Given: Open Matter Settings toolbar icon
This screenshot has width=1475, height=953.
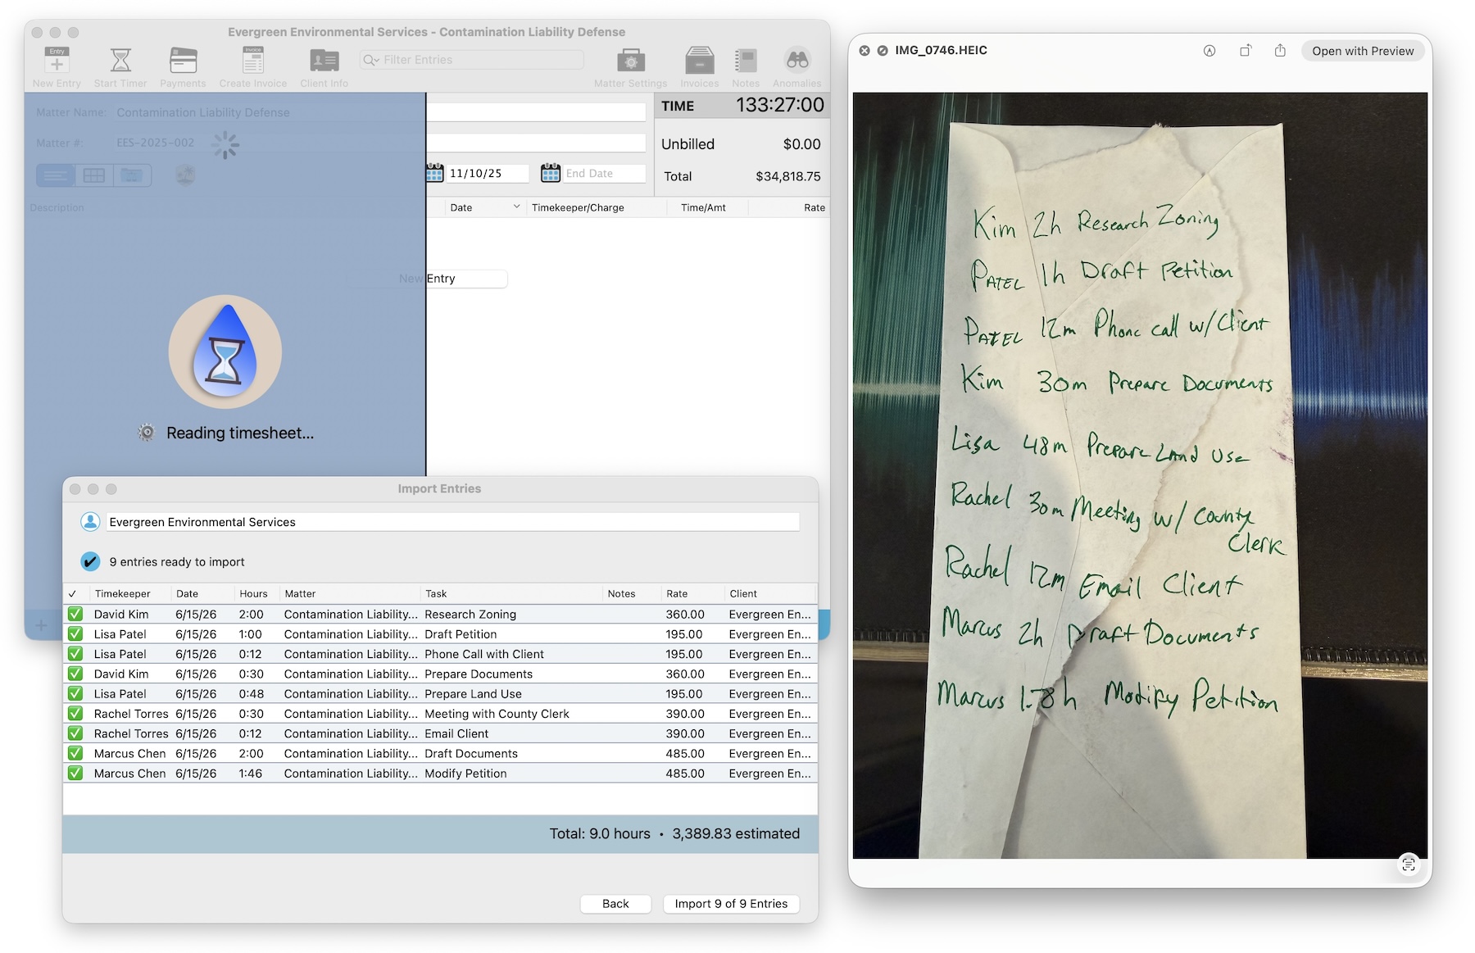Looking at the screenshot, I should pyautogui.click(x=631, y=61).
